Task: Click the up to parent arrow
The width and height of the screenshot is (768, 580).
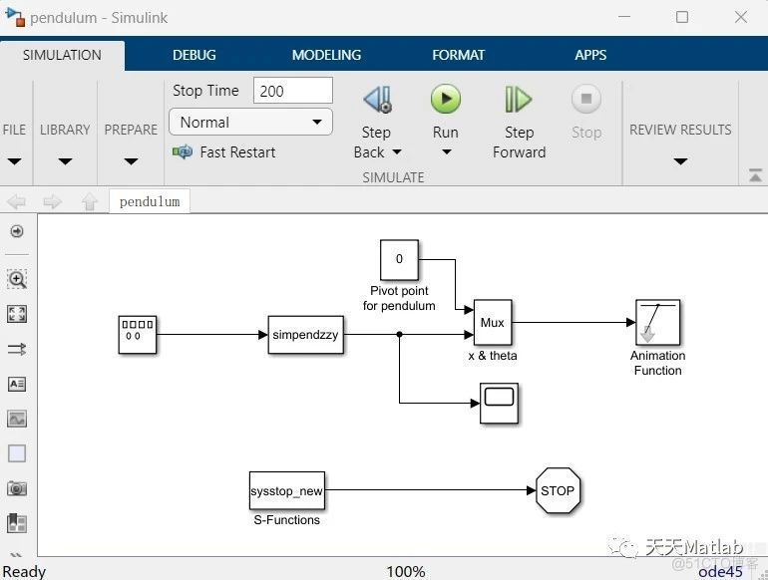Action: click(x=90, y=201)
